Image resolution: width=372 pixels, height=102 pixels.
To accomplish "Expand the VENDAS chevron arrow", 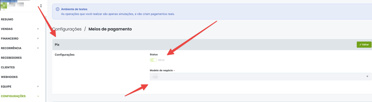I will point(38,29).
